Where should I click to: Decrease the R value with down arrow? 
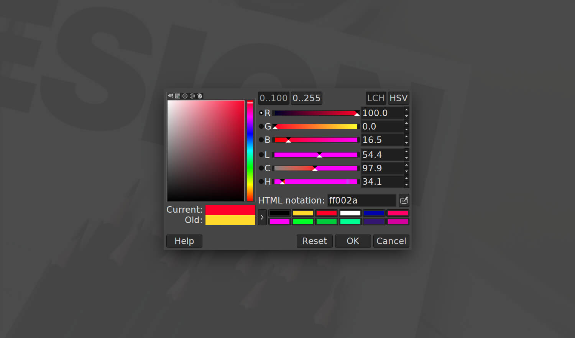click(406, 116)
